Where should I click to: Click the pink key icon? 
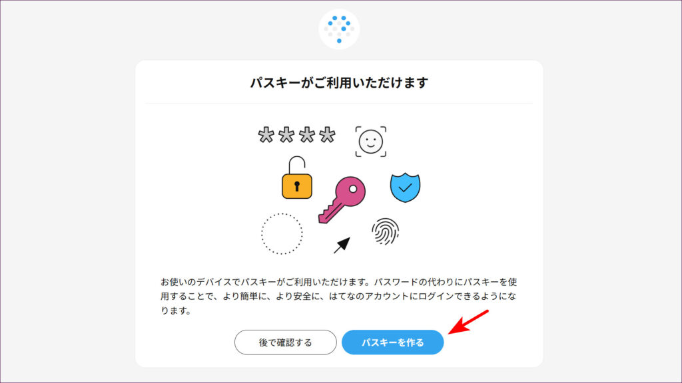[342, 199]
